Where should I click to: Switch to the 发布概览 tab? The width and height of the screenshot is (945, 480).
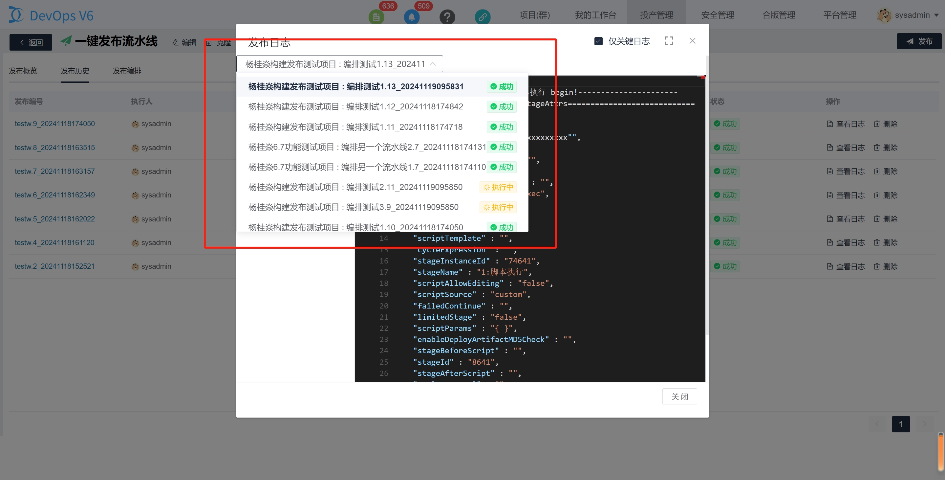23,71
